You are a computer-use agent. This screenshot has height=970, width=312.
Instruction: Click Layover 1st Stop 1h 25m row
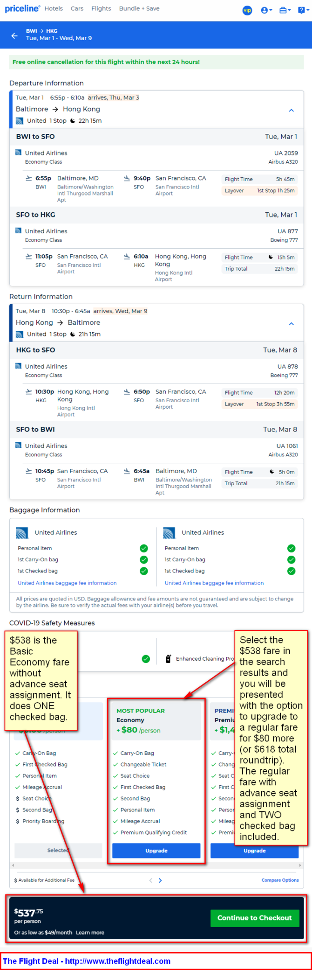coord(259,190)
